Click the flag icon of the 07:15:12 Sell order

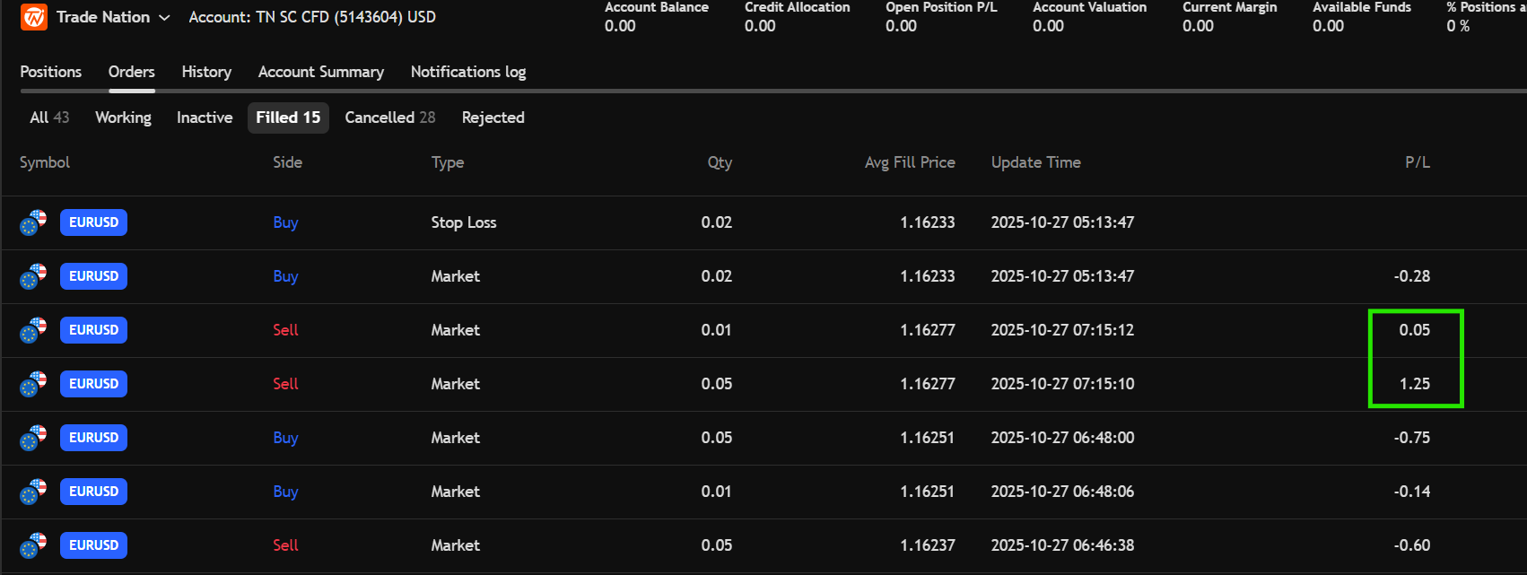tap(33, 330)
